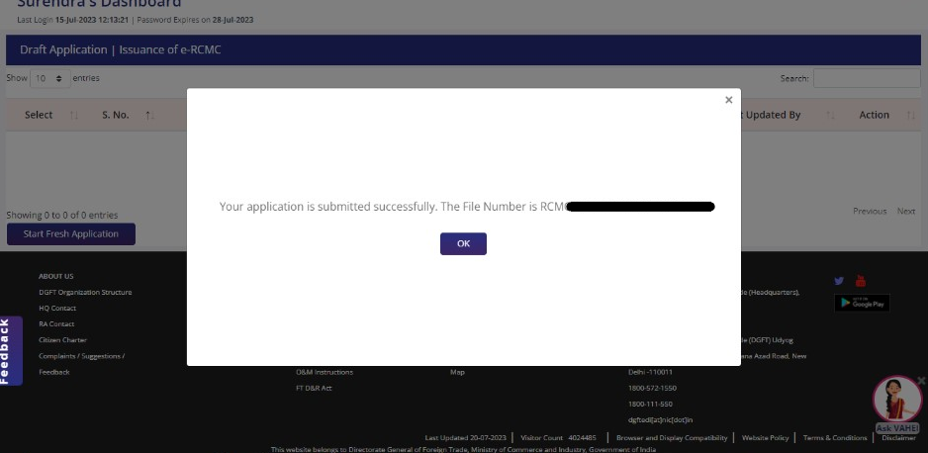Click Start Fresh Application button

(x=71, y=234)
